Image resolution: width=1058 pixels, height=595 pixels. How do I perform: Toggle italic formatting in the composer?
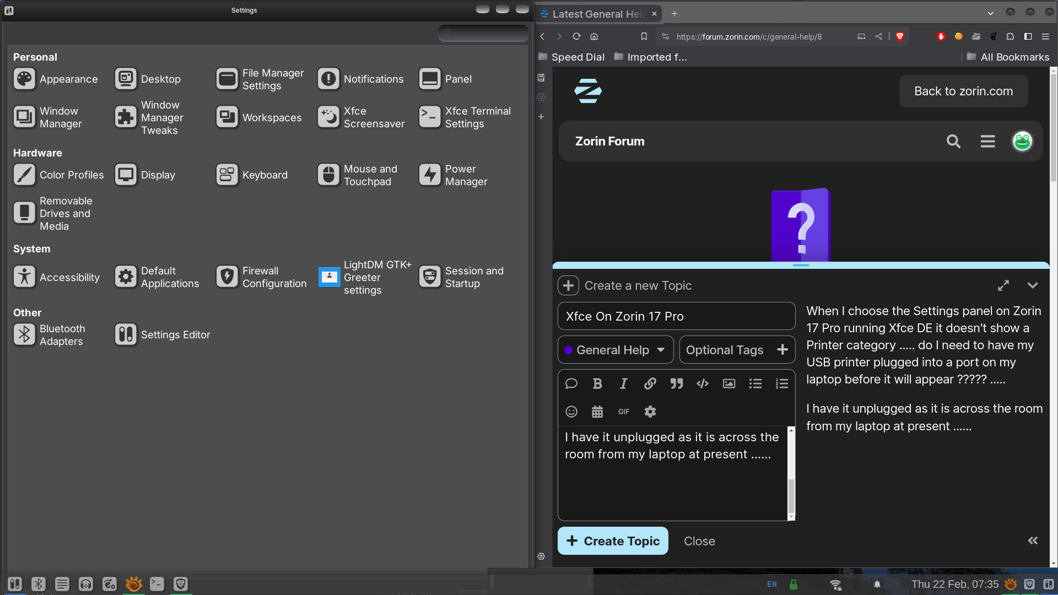pos(623,383)
